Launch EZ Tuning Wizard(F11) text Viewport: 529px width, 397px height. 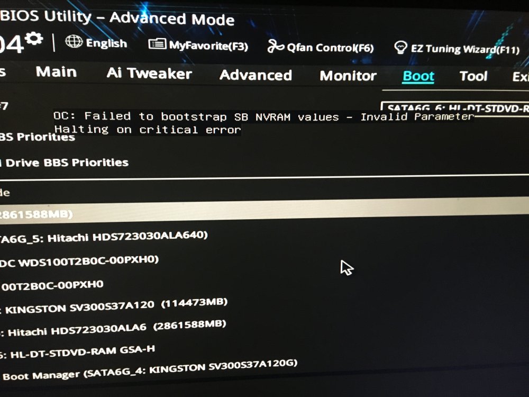[465, 49]
